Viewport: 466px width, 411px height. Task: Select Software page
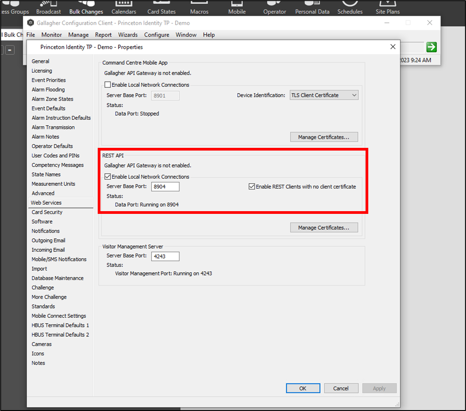[42, 222]
